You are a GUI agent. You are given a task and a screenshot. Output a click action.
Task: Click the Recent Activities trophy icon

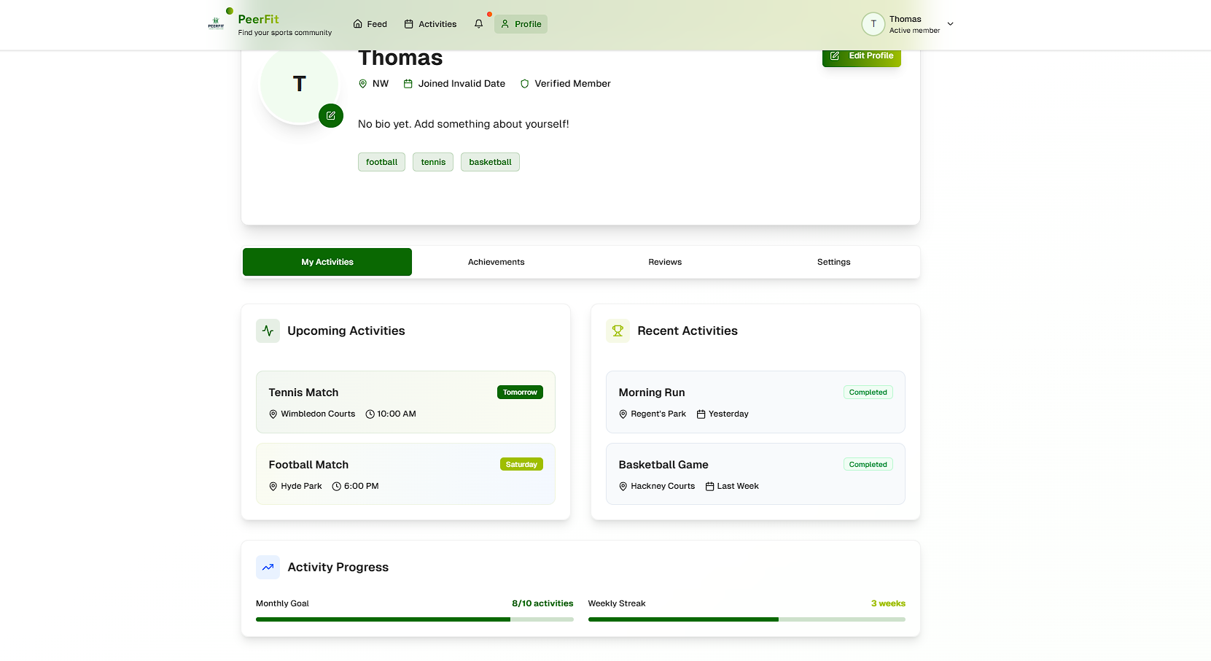click(x=618, y=330)
